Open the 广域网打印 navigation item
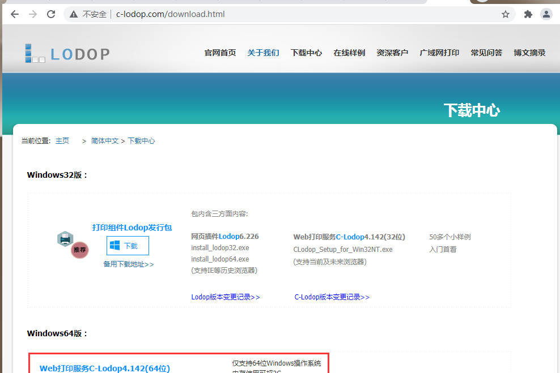This screenshot has width=560, height=373. tap(439, 53)
